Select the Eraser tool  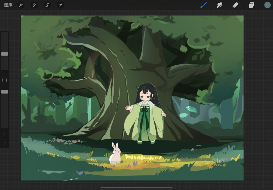[x=235, y=5]
